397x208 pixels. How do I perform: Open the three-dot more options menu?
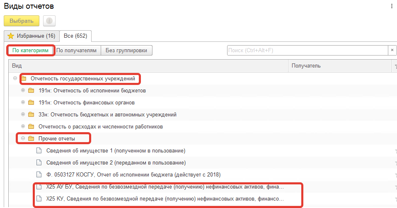[392, 6]
